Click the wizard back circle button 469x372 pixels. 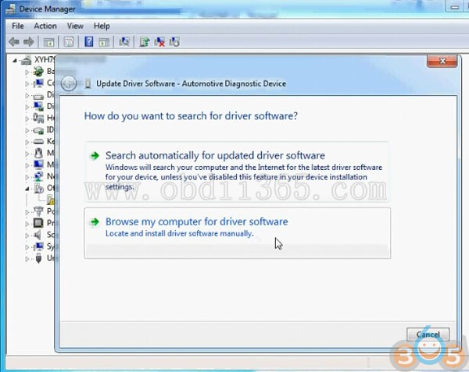[x=69, y=83]
